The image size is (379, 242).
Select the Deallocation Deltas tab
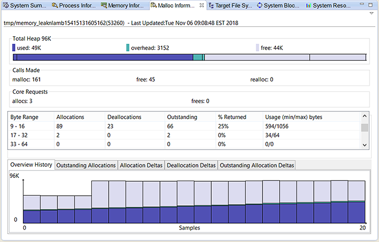[191, 166]
